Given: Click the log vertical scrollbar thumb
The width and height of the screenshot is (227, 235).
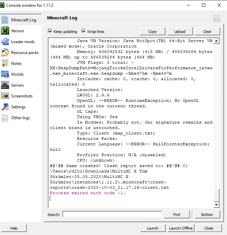Looking at the screenshot, I should point(216,195).
